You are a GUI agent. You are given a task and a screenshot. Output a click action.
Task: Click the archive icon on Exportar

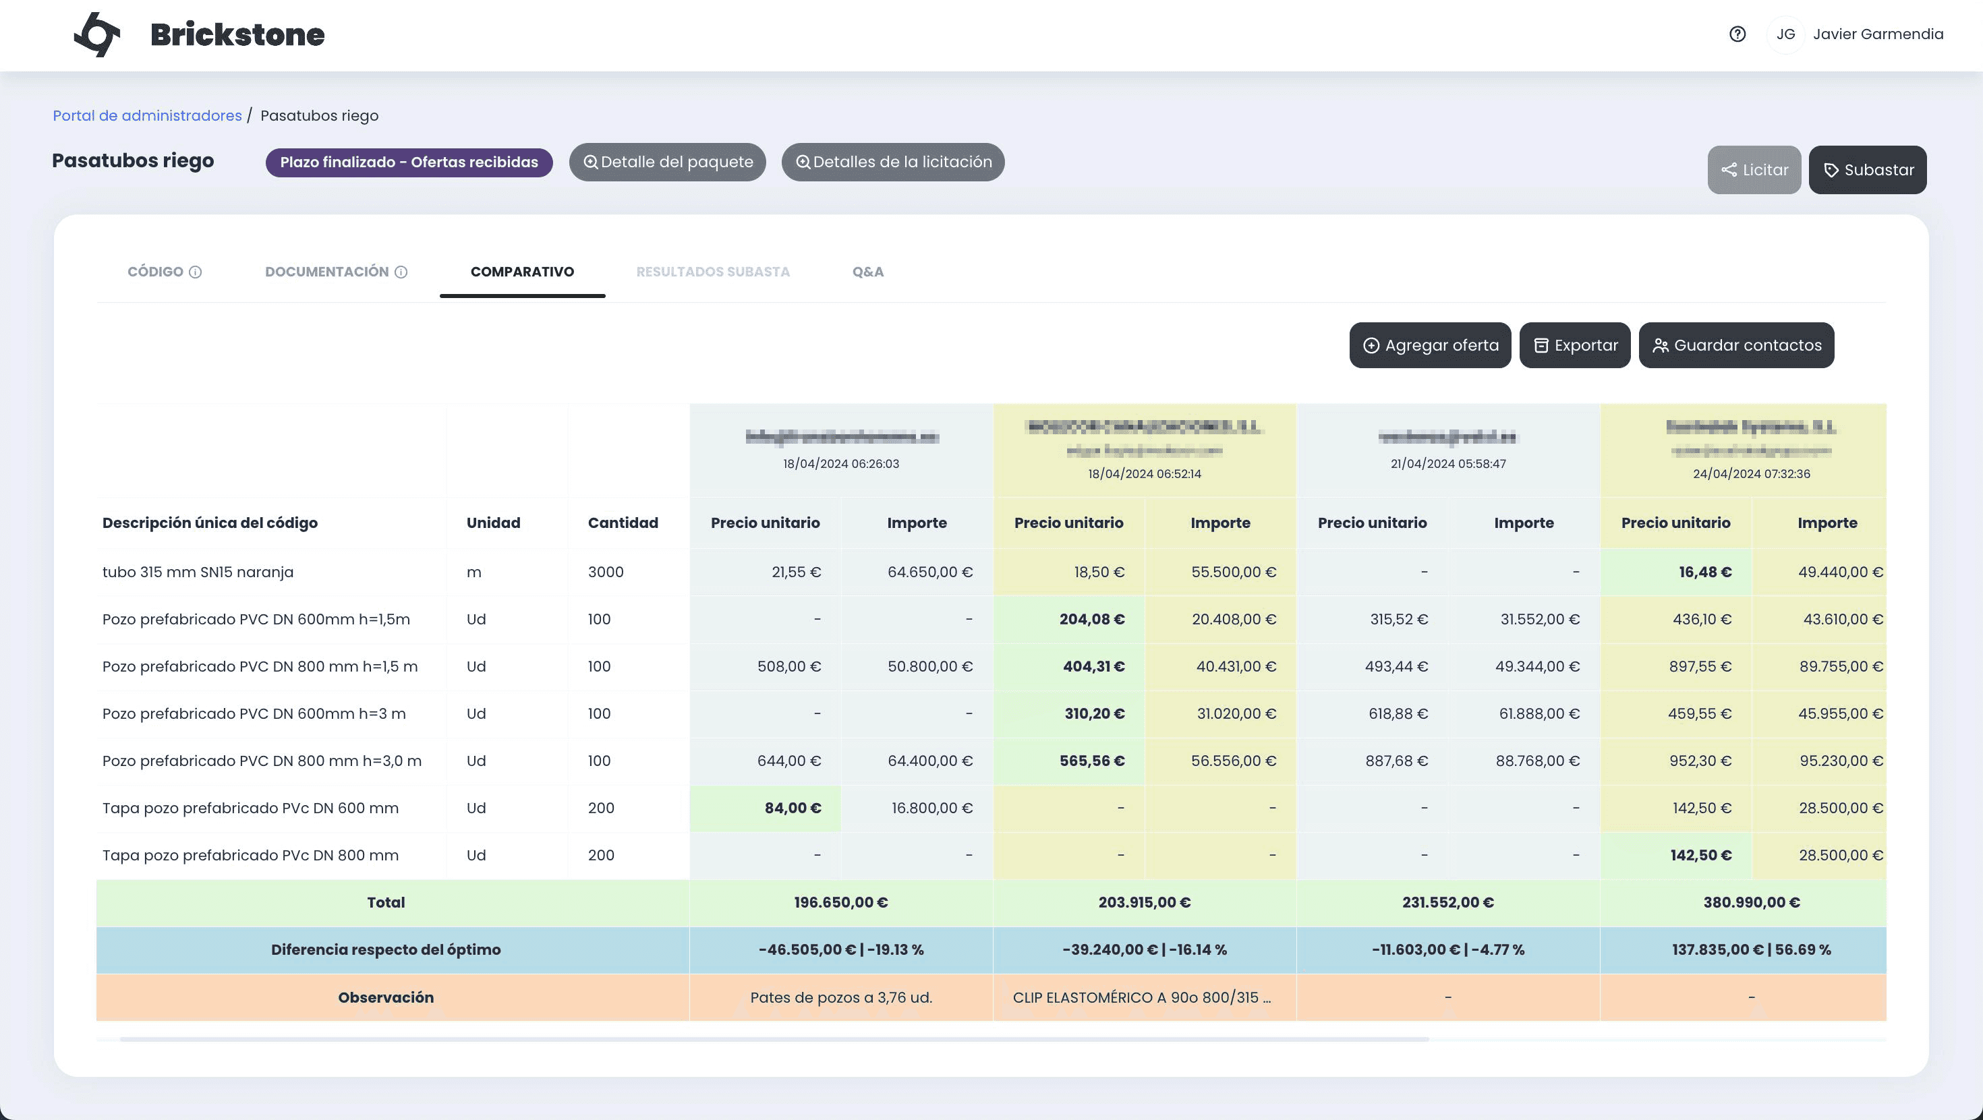(x=1541, y=346)
